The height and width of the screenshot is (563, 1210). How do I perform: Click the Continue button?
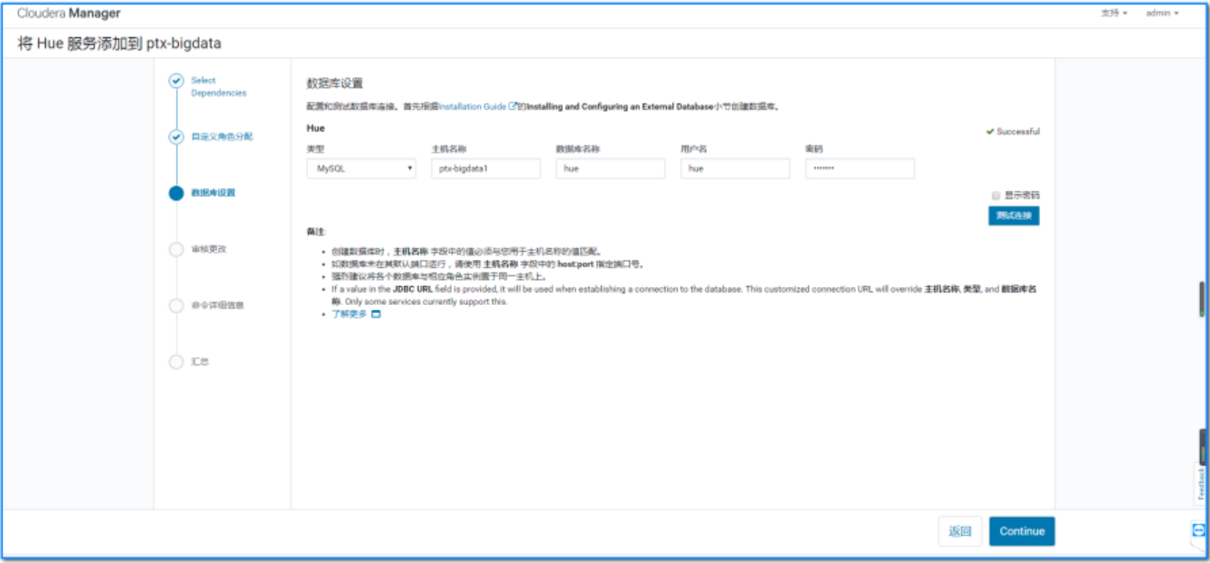[1022, 531]
